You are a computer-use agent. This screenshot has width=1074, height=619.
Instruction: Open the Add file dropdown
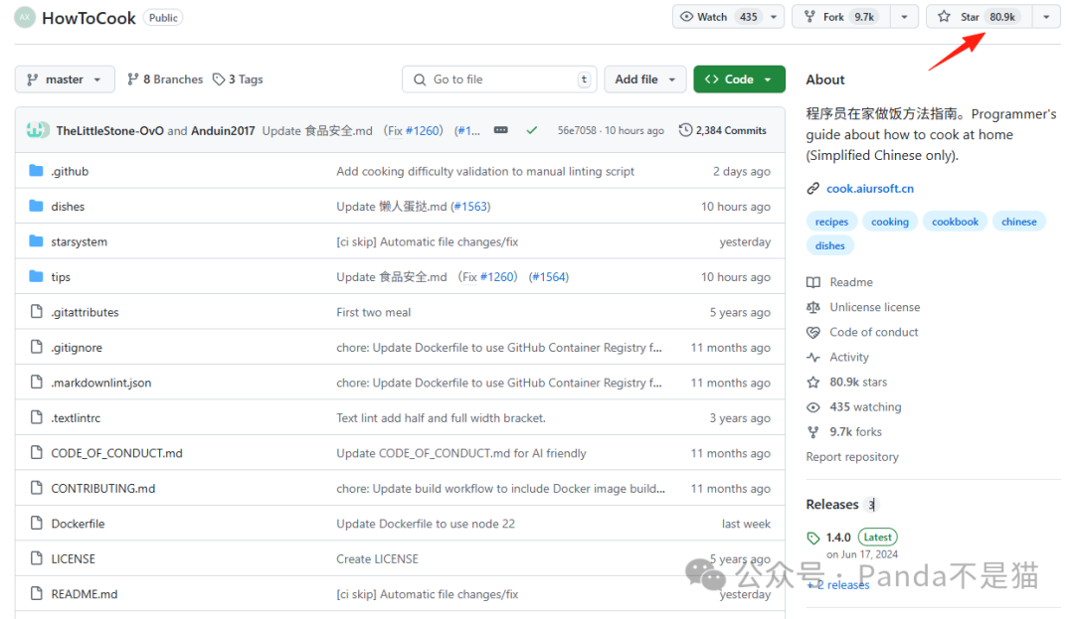point(644,79)
